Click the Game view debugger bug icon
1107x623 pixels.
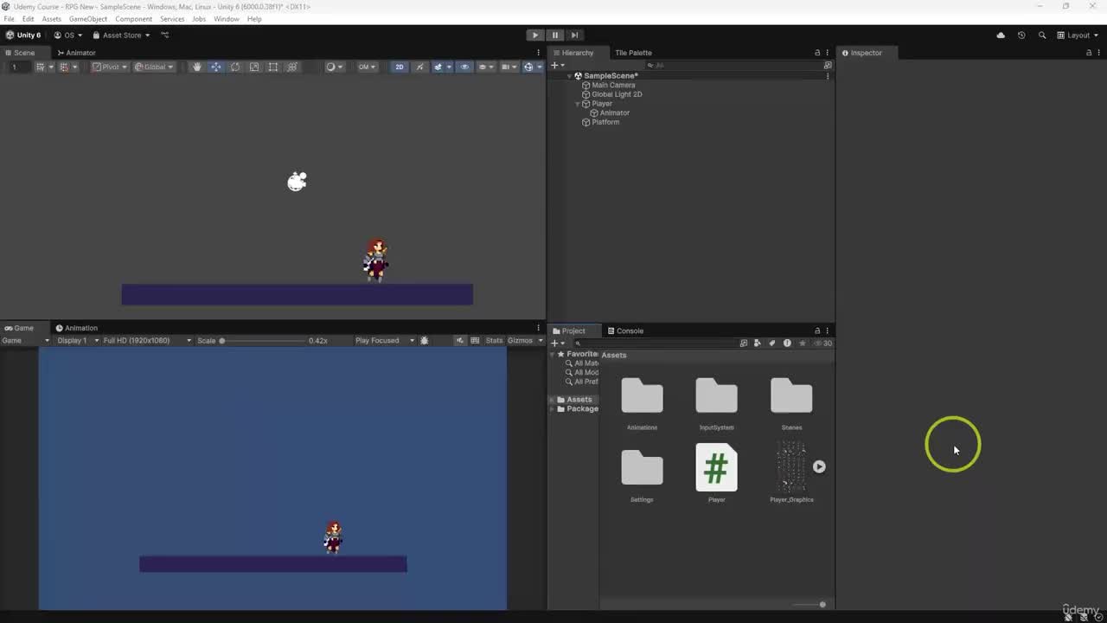424,341
